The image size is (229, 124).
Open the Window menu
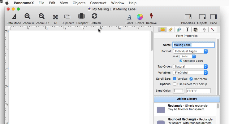point(118,3)
